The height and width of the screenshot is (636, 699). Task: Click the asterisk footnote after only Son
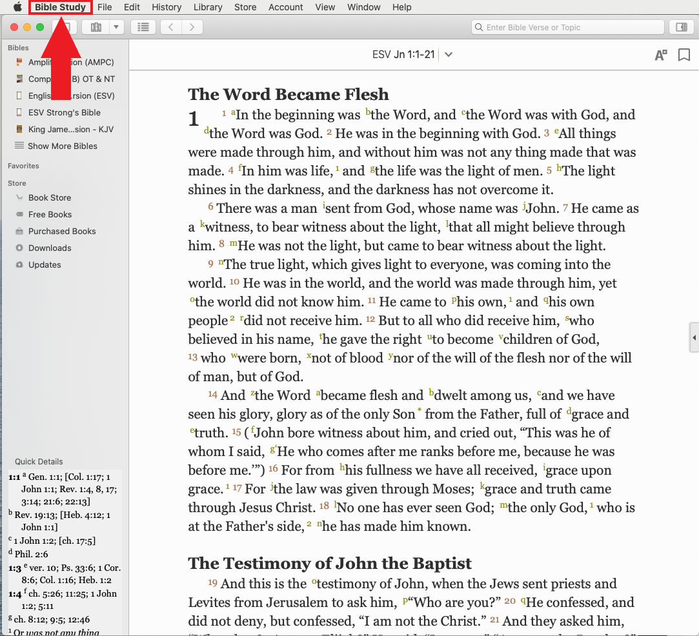(419, 410)
